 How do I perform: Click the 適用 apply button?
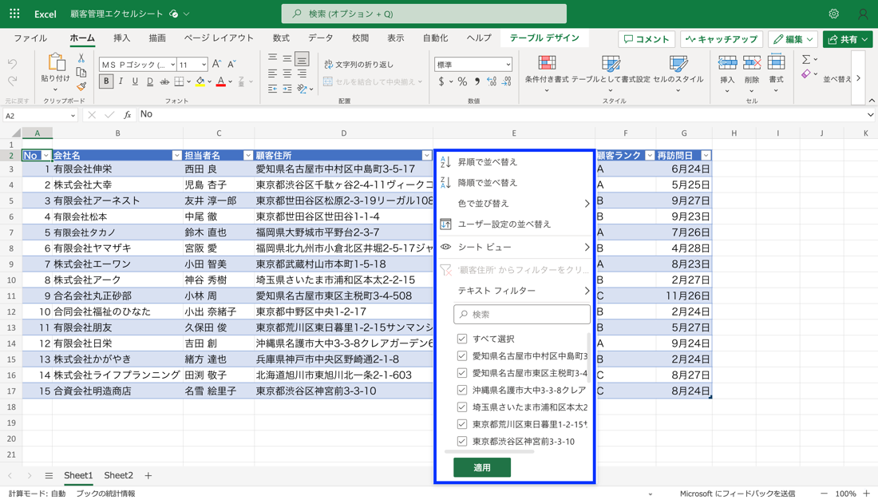[x=482, y=467]
